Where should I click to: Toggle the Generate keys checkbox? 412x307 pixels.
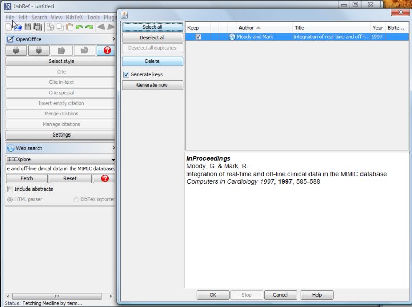pos(126,74)
